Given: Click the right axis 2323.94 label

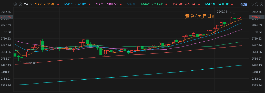Looking at the screenshot, I should click(x=257, y=85).
